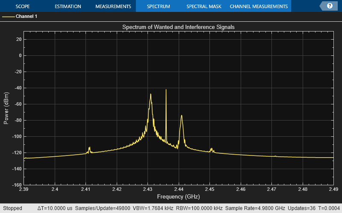Click the yellow Channel 1 legend line
The image size is (342, 213).
(9, 17)
